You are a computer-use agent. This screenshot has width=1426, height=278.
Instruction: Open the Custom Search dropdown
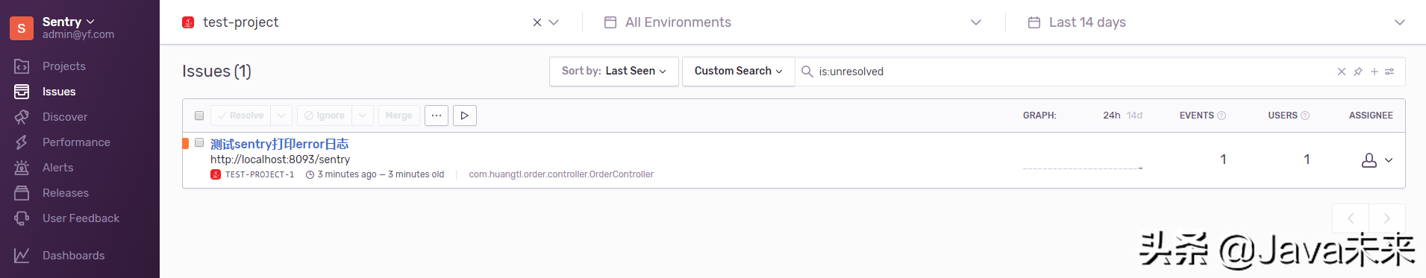click(x=739, y=72)
